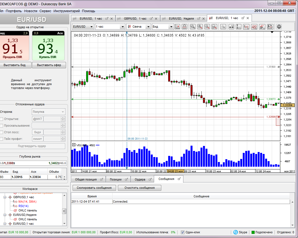
Task: Select the vertical time marker tool
Action: point(239,27)
